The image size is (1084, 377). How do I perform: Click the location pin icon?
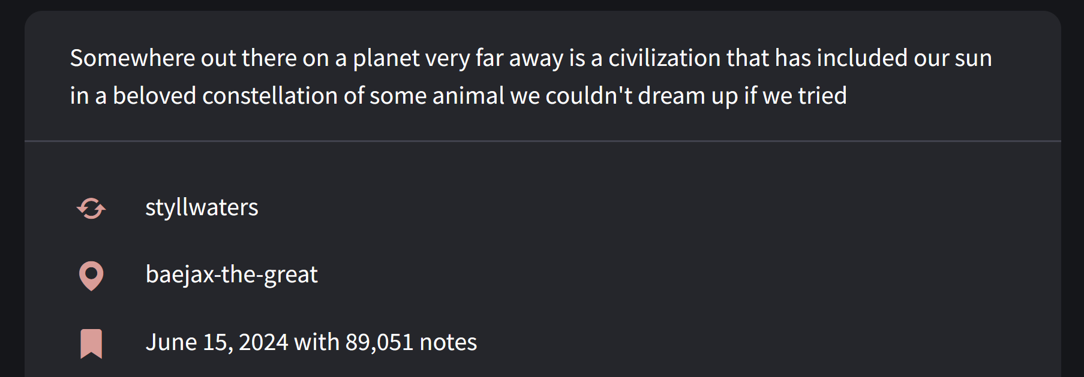[x=91, y=275]
